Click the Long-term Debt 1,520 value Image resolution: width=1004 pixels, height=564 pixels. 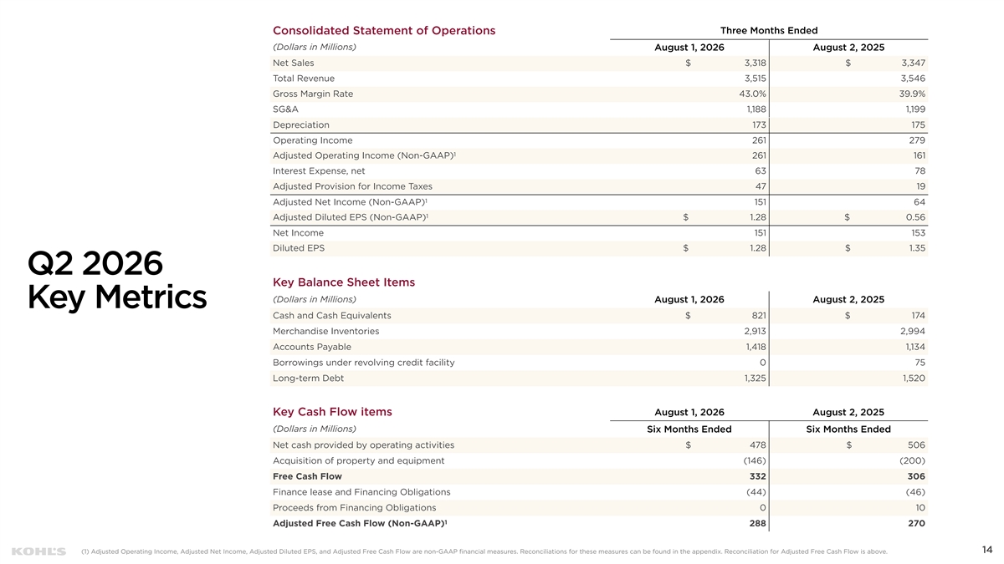[910, 378]
